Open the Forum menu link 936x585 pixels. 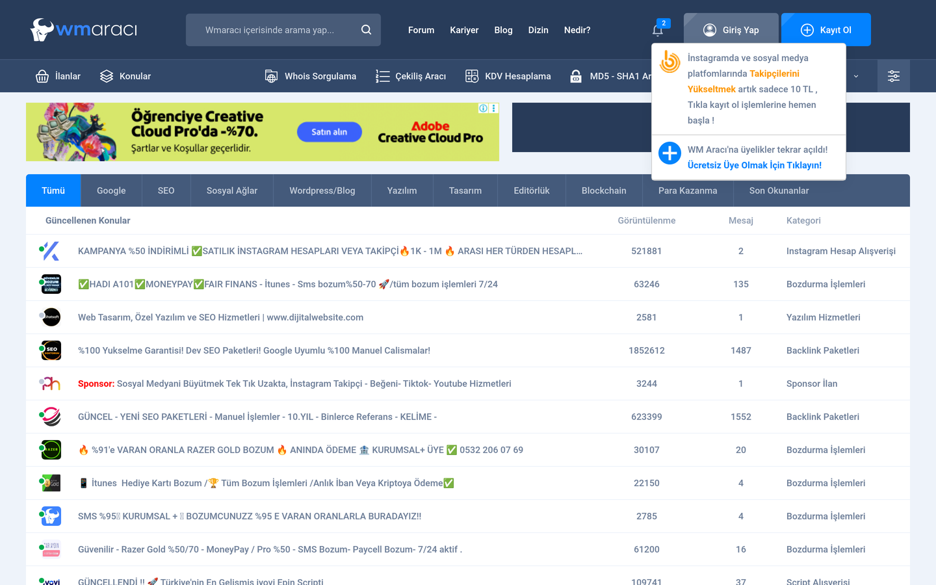(x=421, y=30)
